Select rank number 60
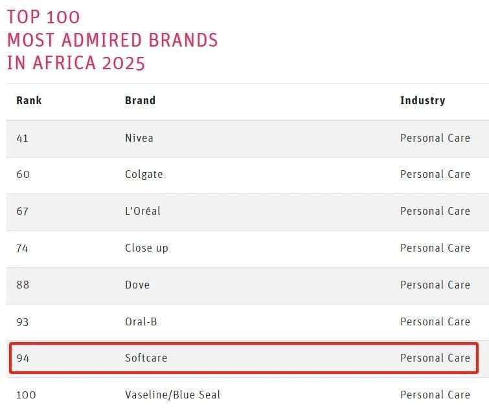The image size is (489, 414). (x=23, y=174)
